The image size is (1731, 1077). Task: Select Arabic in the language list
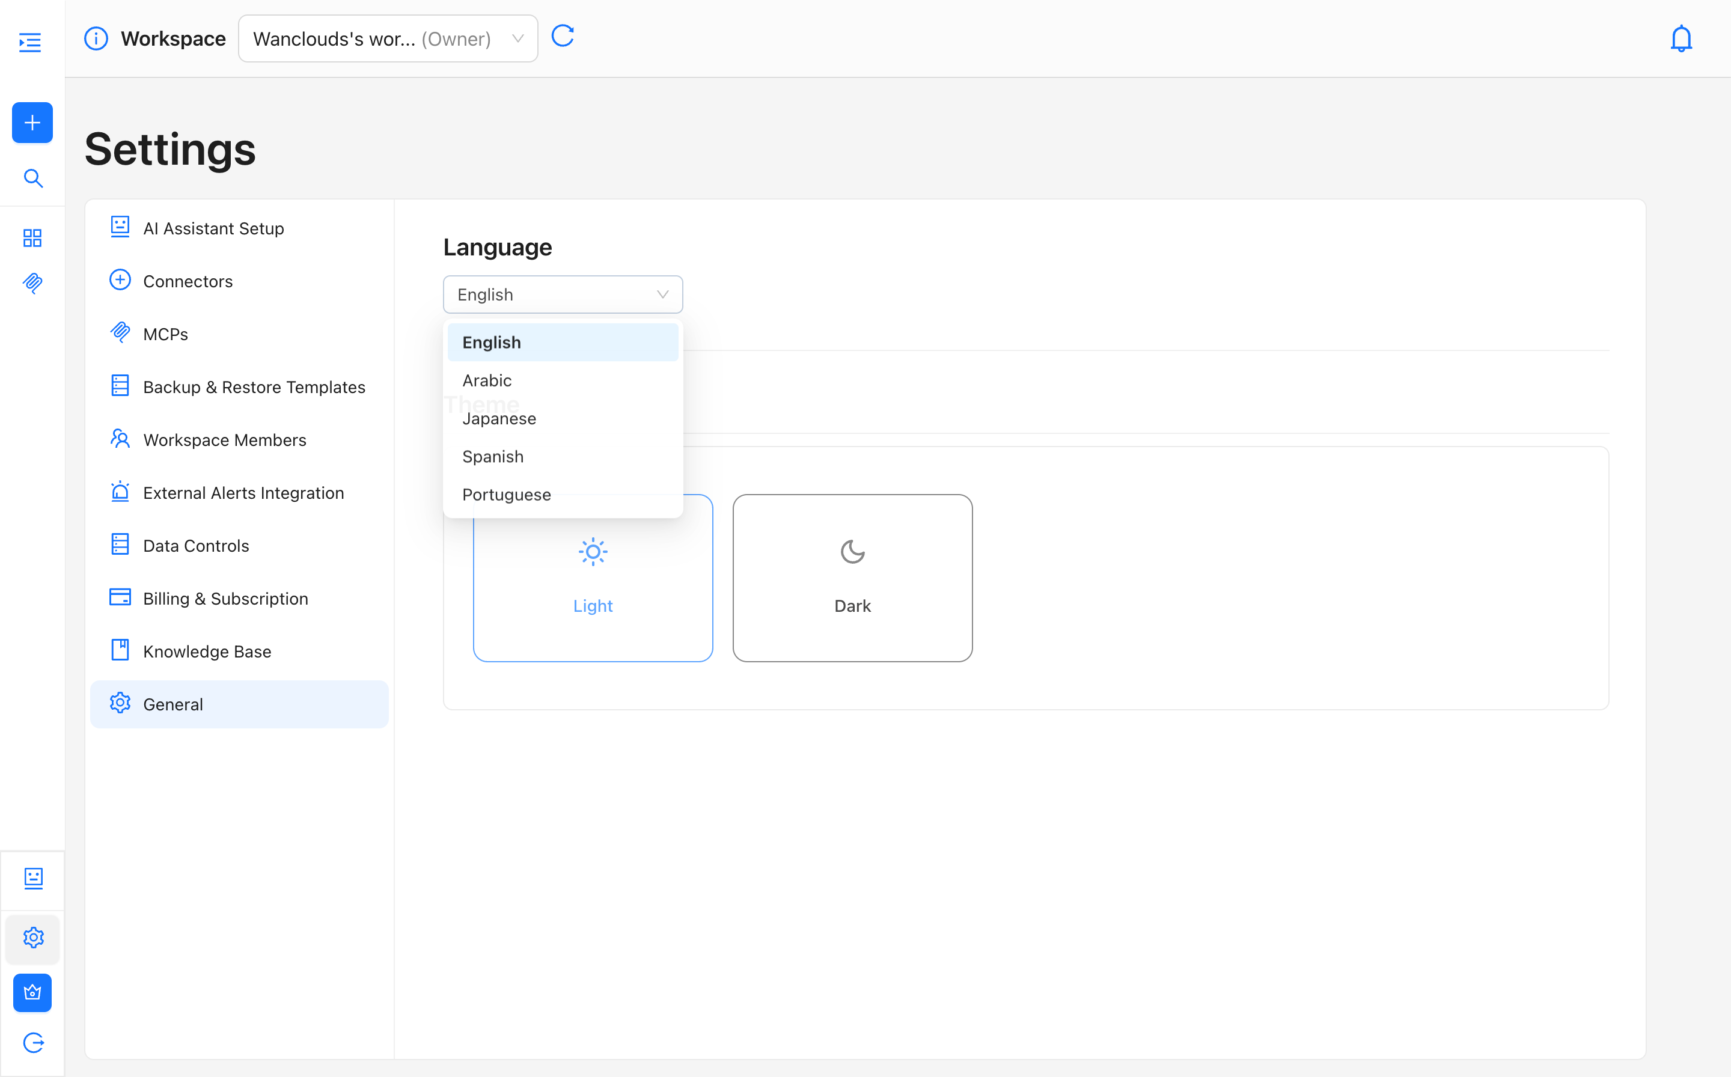[x=487, y=380]
